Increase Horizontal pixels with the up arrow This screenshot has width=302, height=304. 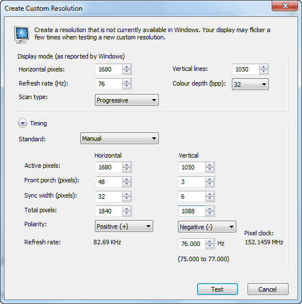(127, 67)
